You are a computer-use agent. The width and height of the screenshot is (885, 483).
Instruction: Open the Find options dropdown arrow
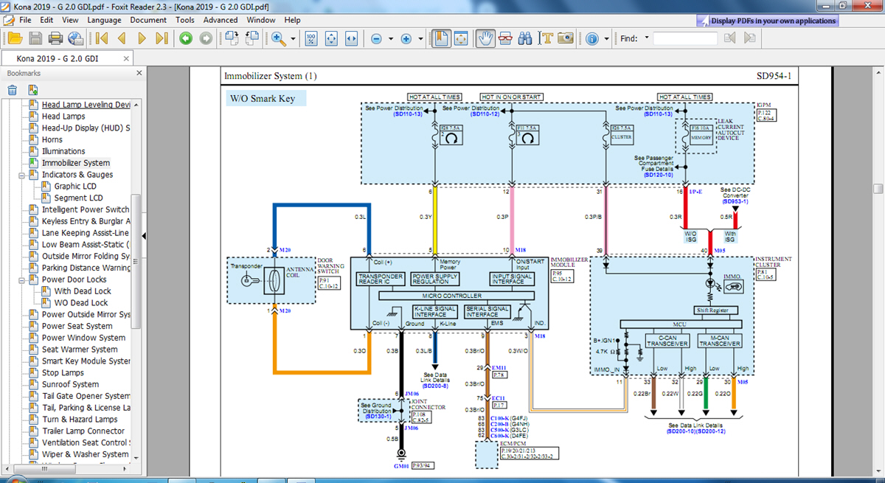647,38
